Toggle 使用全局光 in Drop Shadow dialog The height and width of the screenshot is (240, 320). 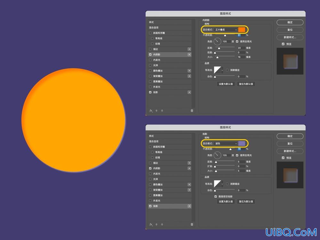(x=237, y=155)
